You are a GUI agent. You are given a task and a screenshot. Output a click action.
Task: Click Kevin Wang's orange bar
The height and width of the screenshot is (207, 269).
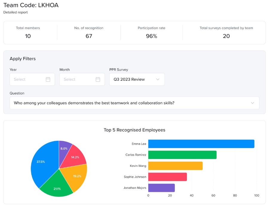click(x=175, y=166)
